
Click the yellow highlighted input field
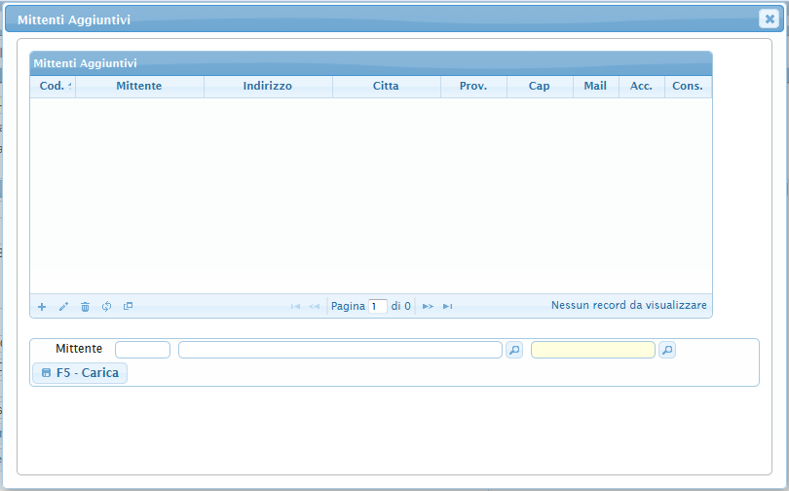tap(592, 350)
